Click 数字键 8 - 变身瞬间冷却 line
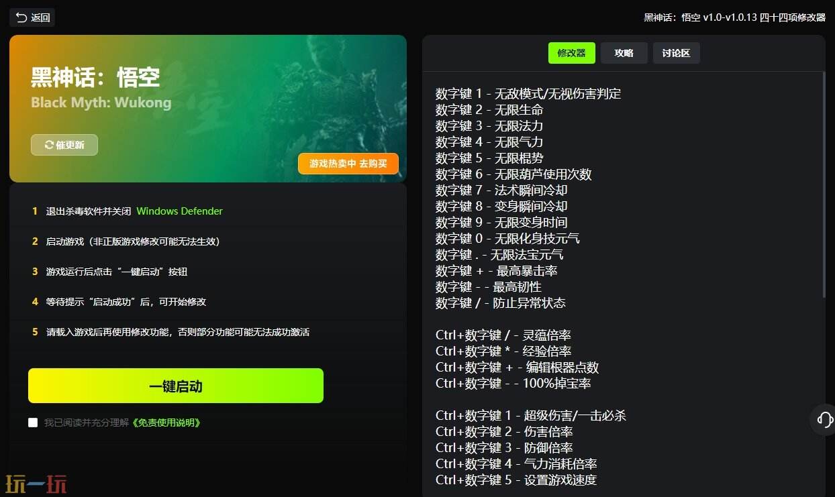The width and height of the screenshot is (835, 497). [x=501, y=207]
